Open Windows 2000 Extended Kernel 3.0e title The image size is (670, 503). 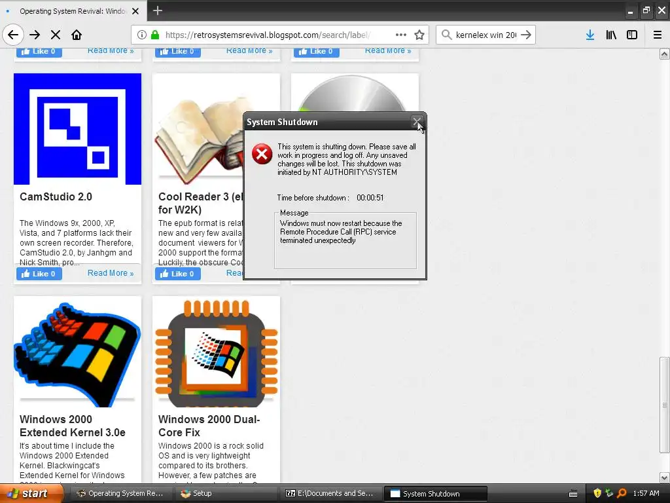click(73, 426)
